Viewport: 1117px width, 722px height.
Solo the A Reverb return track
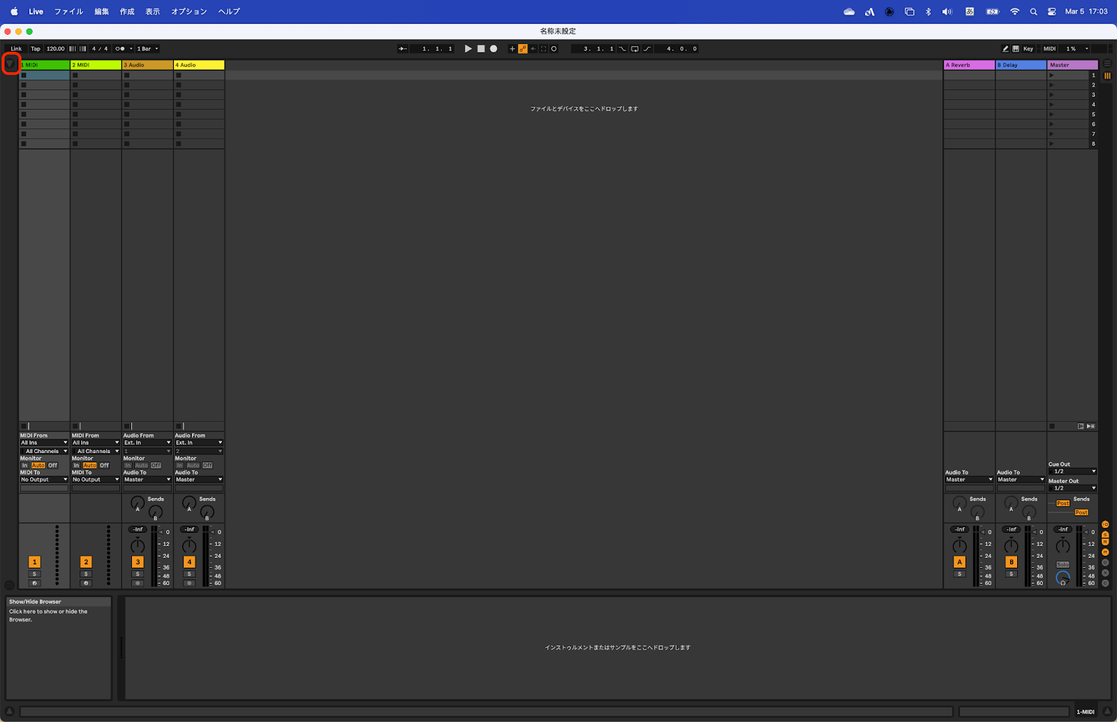(959, 574)
